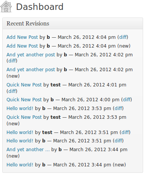Open Hello world! by test at 3:51 pm
Viewport: 145px width, 174px height.
pyautogui.click(x=20, y=132)
